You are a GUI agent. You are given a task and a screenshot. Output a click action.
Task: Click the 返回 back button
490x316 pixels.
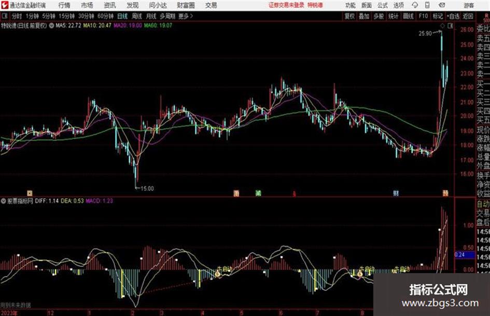[468, 16]
